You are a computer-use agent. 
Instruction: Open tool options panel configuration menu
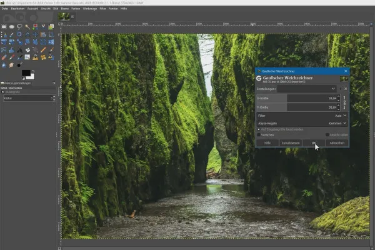pos(54,83)
